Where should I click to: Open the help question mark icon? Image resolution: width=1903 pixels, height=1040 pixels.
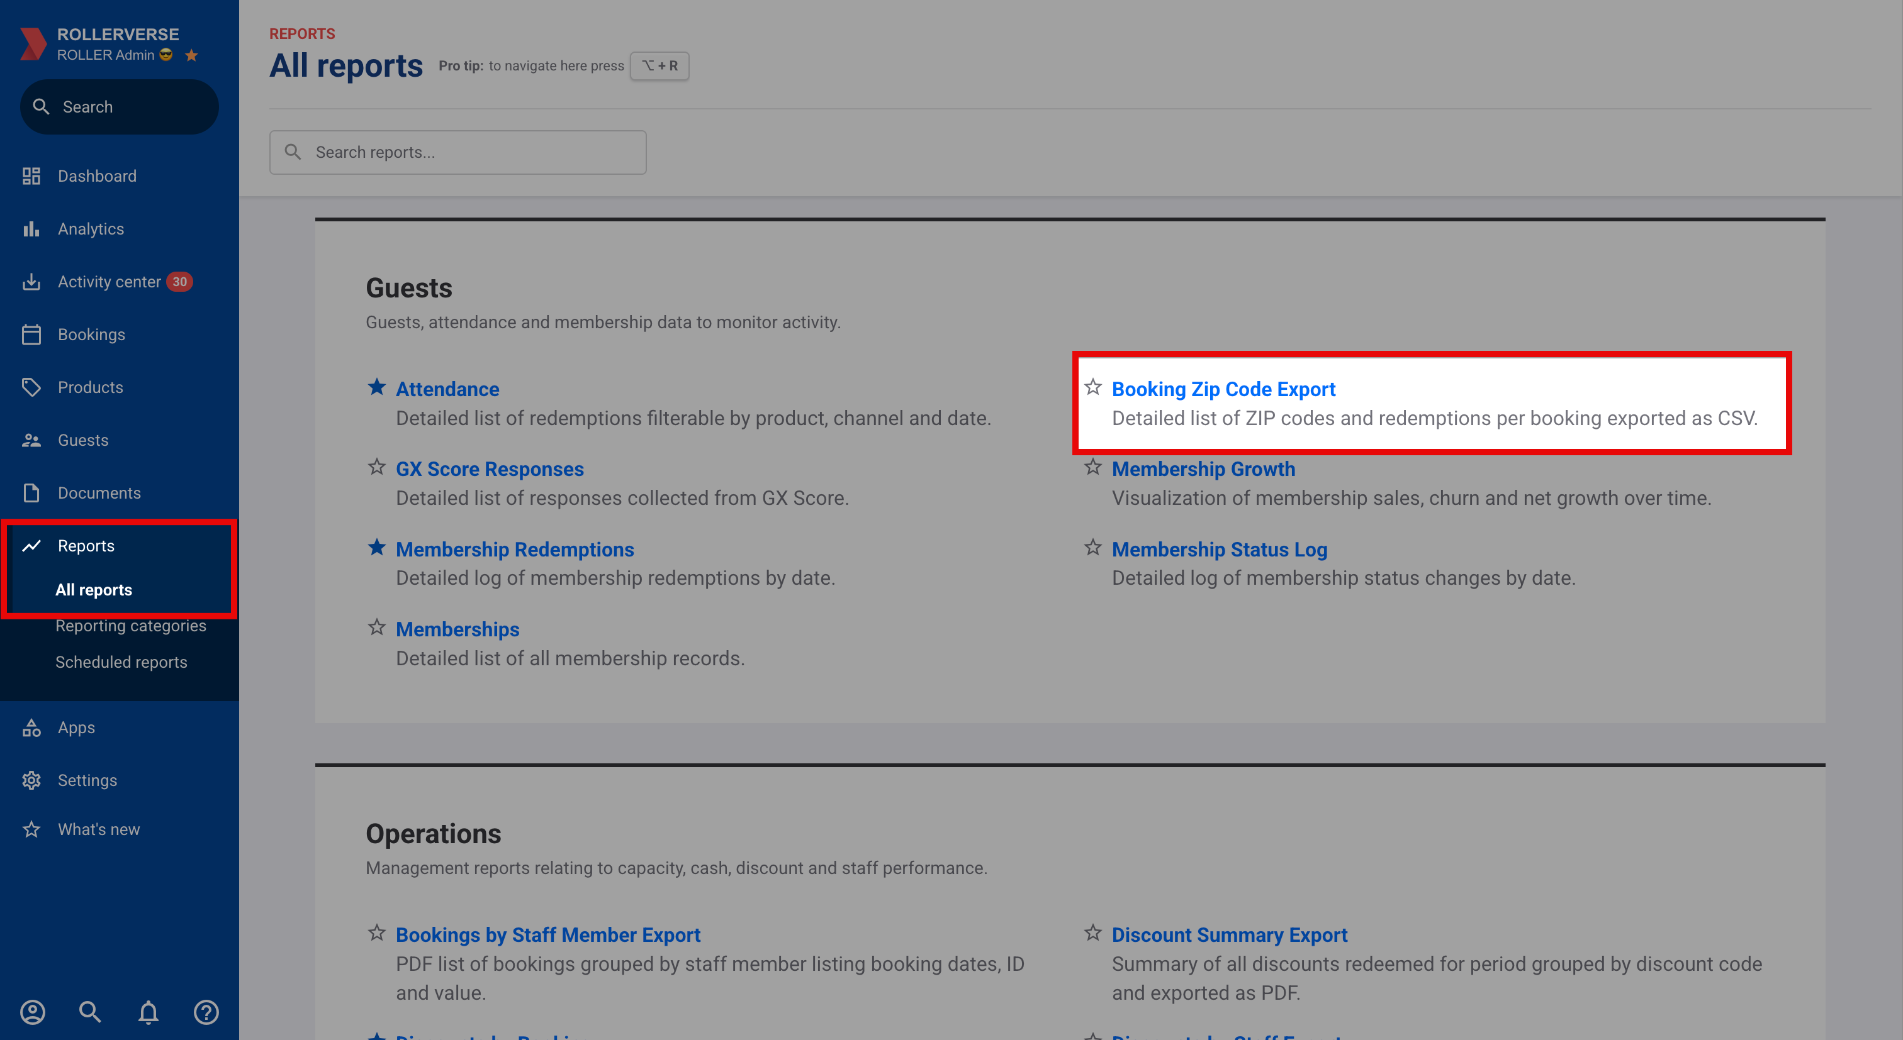pyautogui.click(x=206, y=1012)
